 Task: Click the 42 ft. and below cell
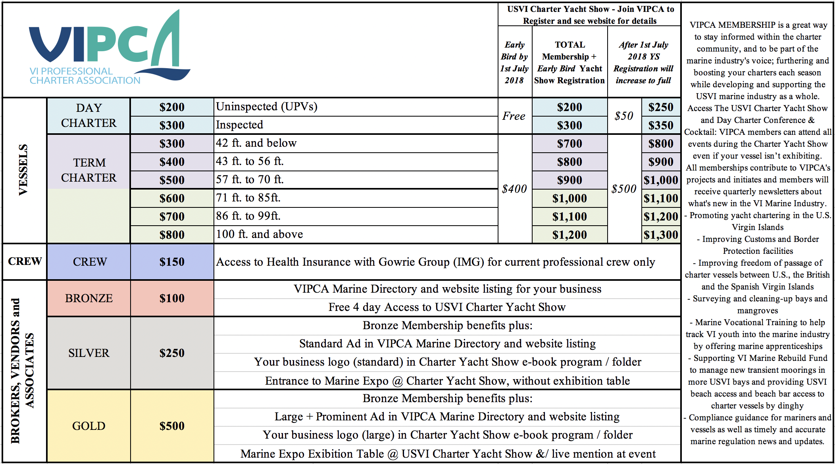pyautogui.click(x=356, y=143)
